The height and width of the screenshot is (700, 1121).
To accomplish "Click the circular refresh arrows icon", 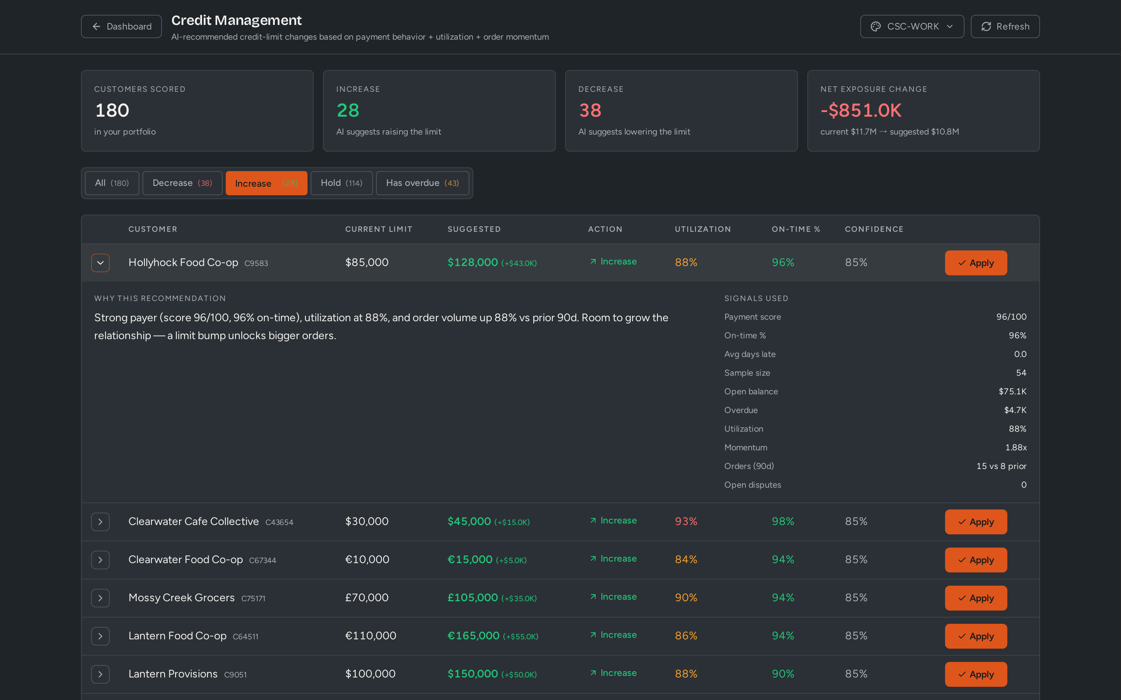I will 986,26.
